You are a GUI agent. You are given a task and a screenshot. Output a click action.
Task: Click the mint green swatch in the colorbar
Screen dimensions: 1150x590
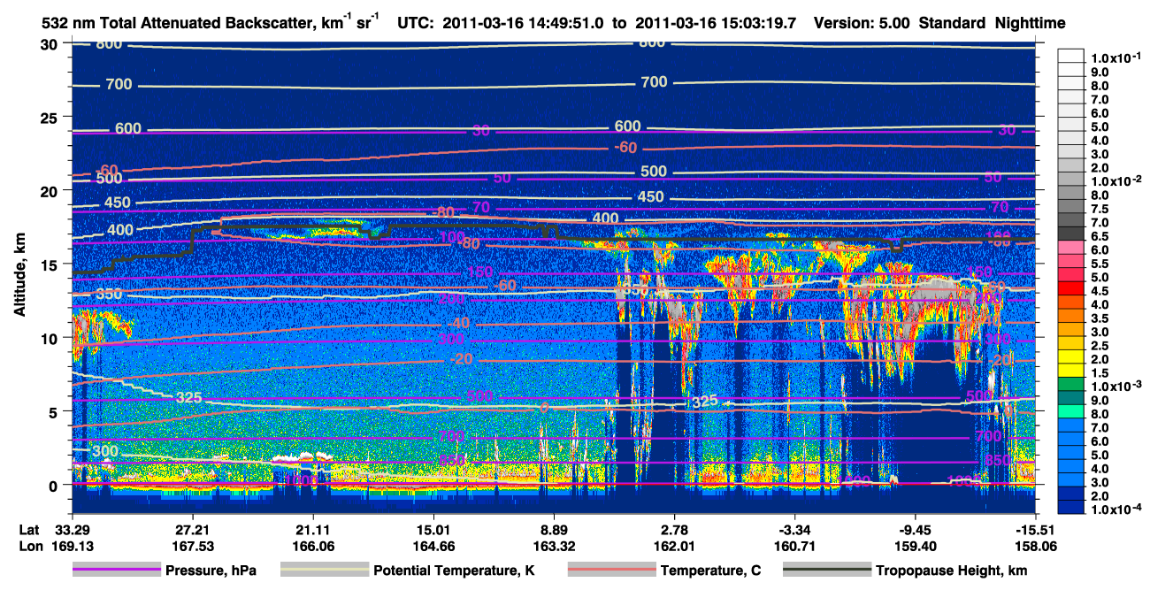point(1071,413)
